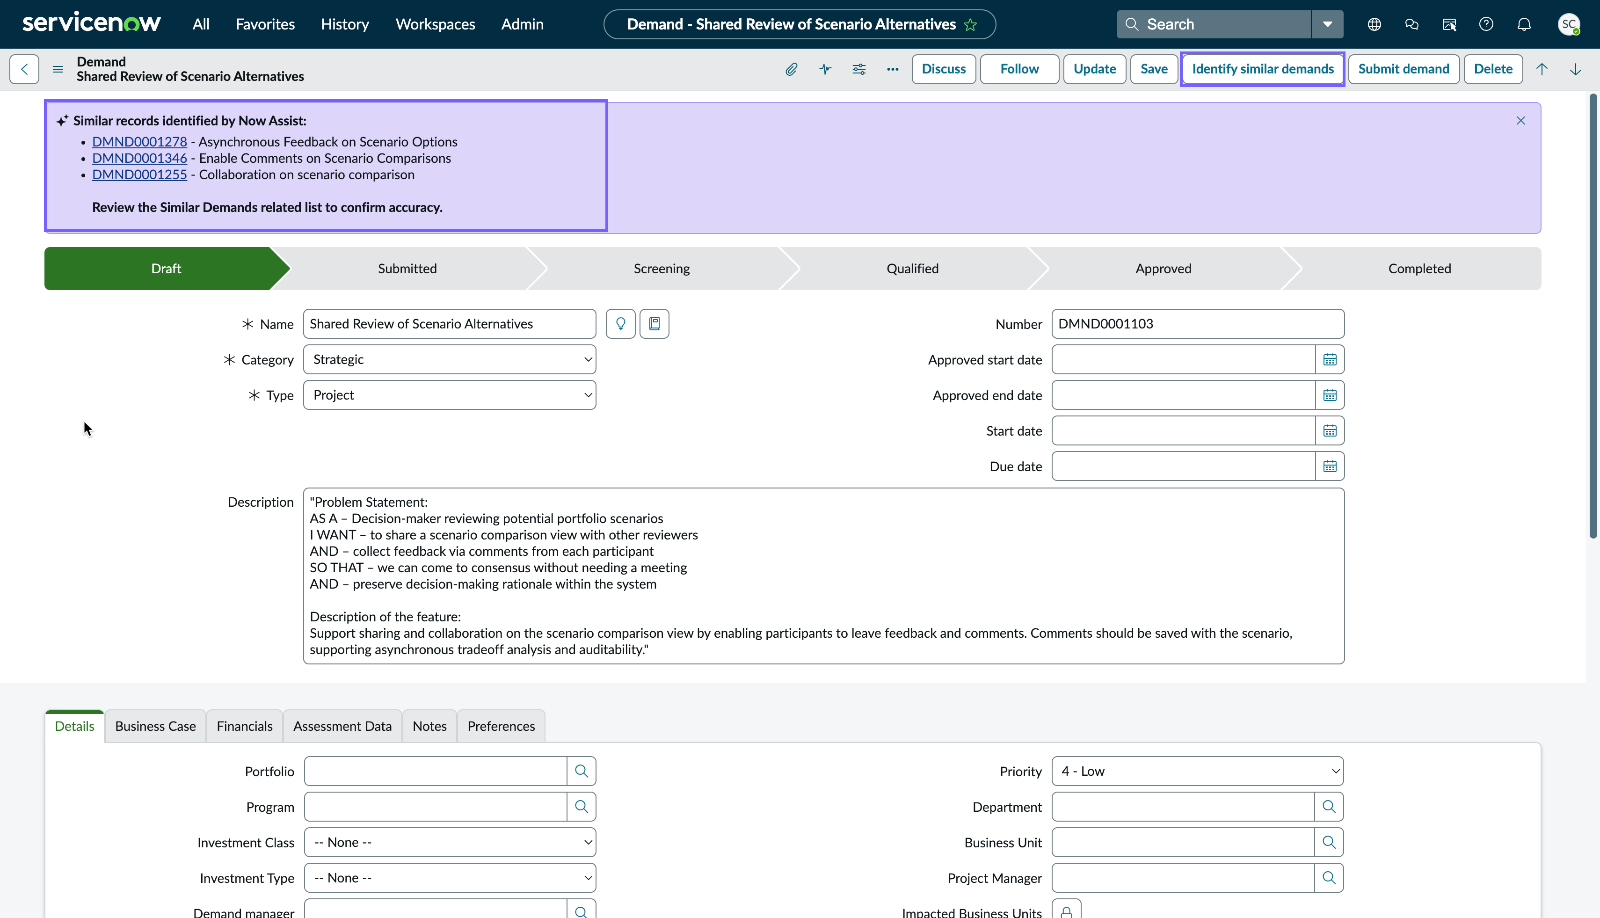
Task: Open the Due date calendar picker
Action: (1330, 466)
